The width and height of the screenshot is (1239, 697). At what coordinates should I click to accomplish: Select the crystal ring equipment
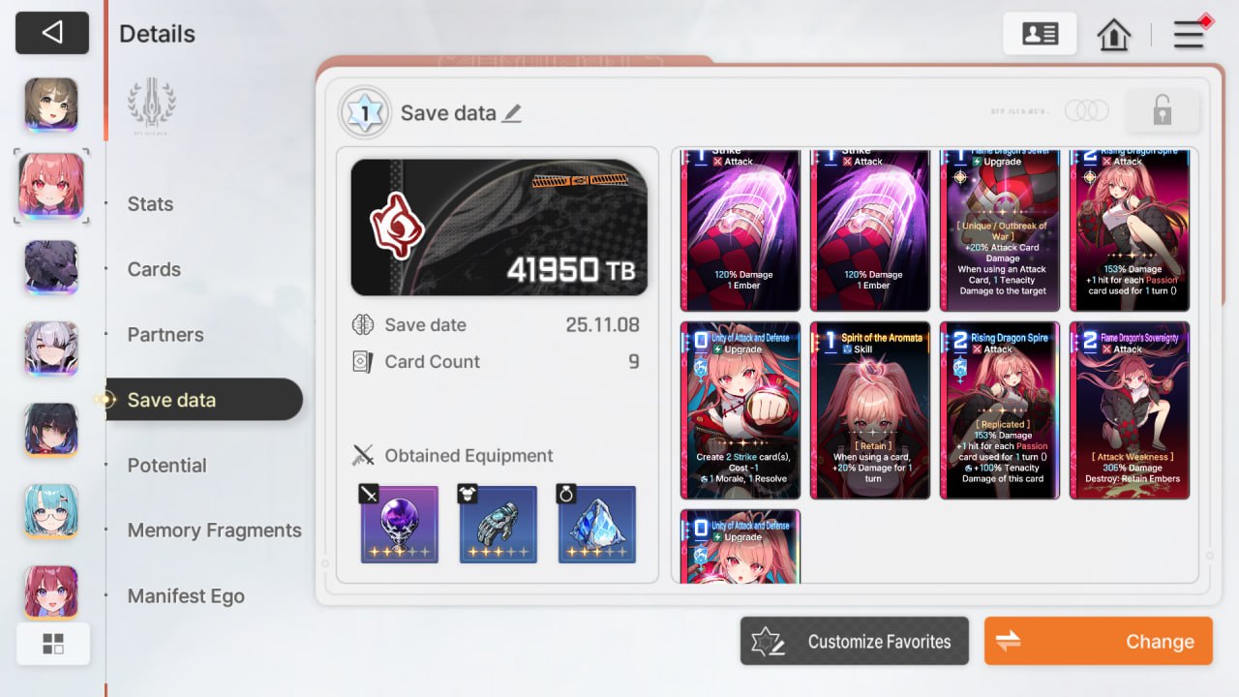point(597,524)
